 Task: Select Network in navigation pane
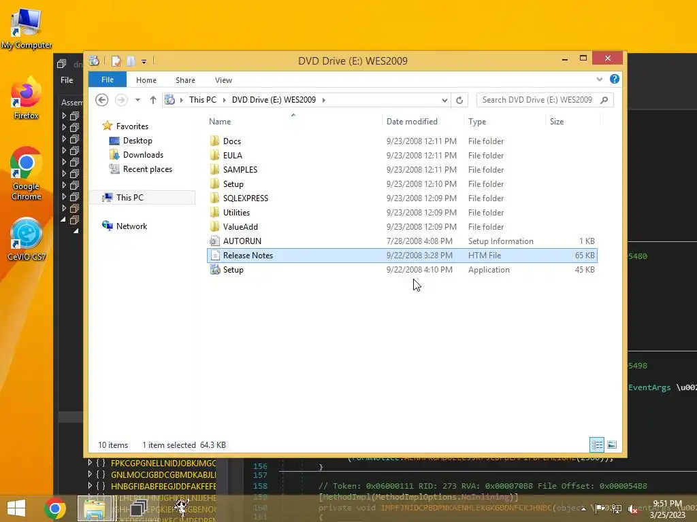(x=131, y=226)
